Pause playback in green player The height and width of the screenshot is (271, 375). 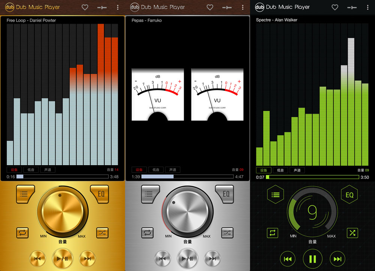313,259
